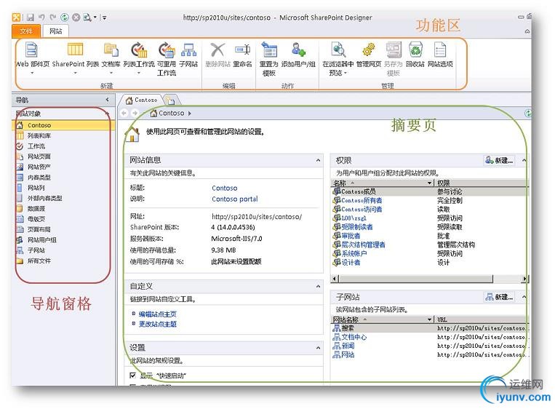Click the horizontal scrollbar in 权限 list
Image resolution: width=555 pixels, height=409 pixels.
coord(416,279)
